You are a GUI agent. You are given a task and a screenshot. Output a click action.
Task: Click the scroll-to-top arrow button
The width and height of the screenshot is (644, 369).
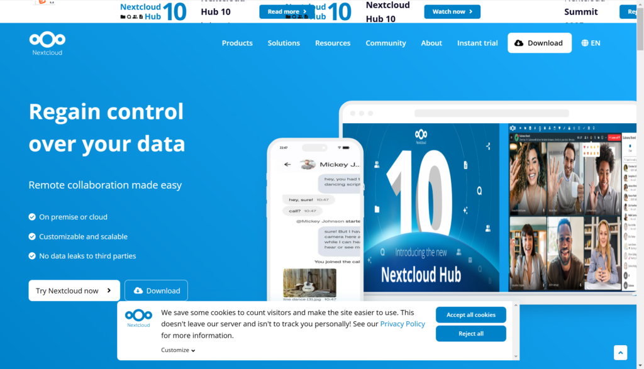click(x=620, y=353)
